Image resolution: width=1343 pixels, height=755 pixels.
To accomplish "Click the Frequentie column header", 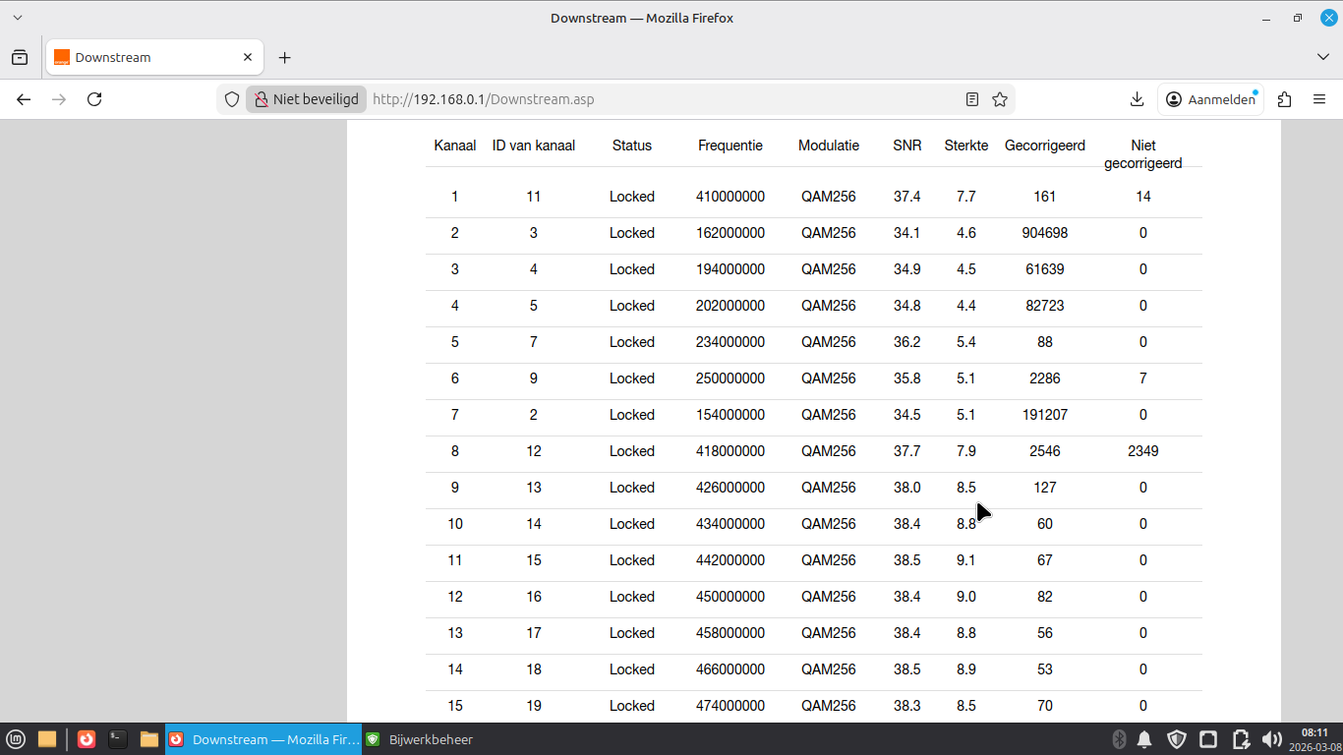I will 730,145.
